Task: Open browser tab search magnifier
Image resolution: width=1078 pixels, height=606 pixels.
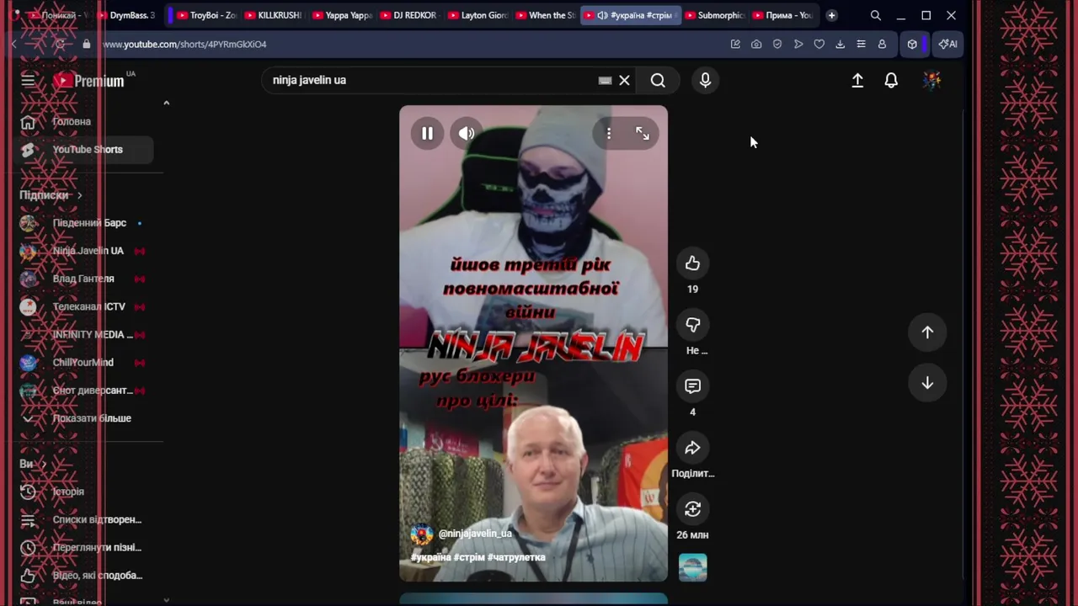Action: tap(876, 15)
